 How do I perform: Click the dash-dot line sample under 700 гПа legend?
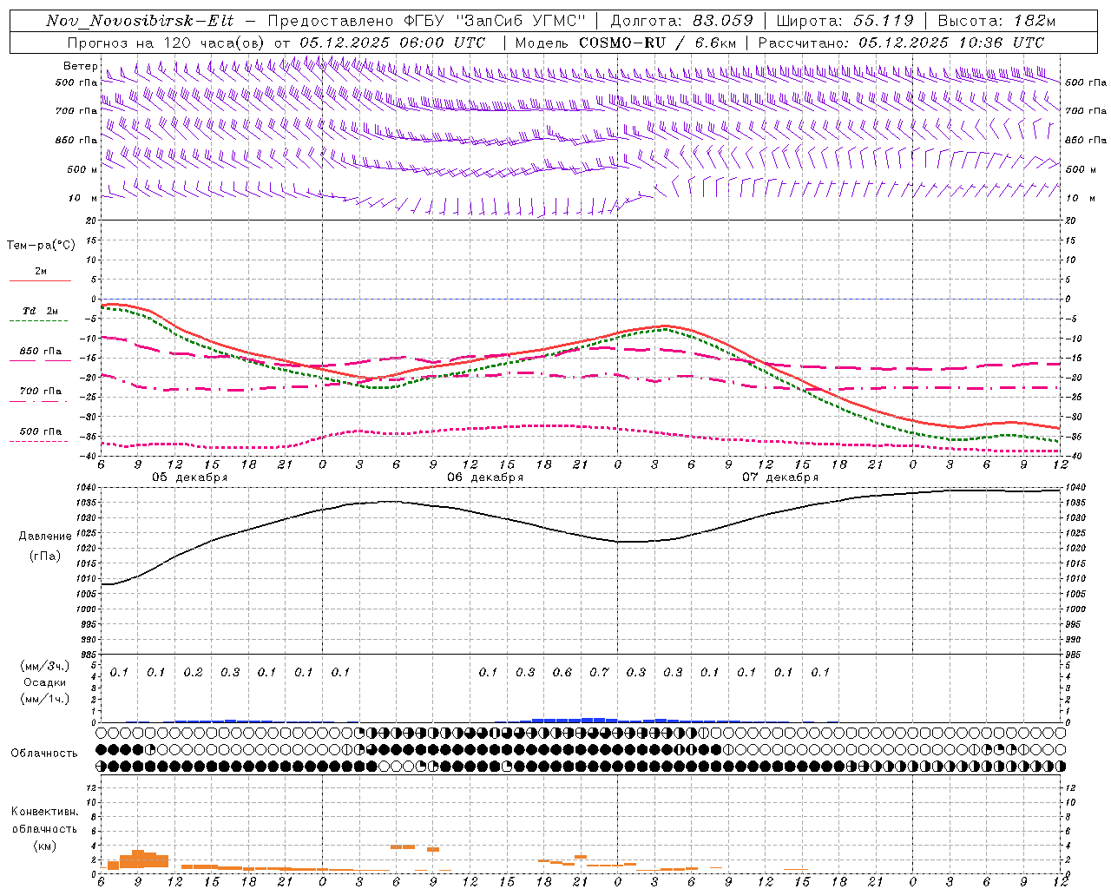[40, 401]
